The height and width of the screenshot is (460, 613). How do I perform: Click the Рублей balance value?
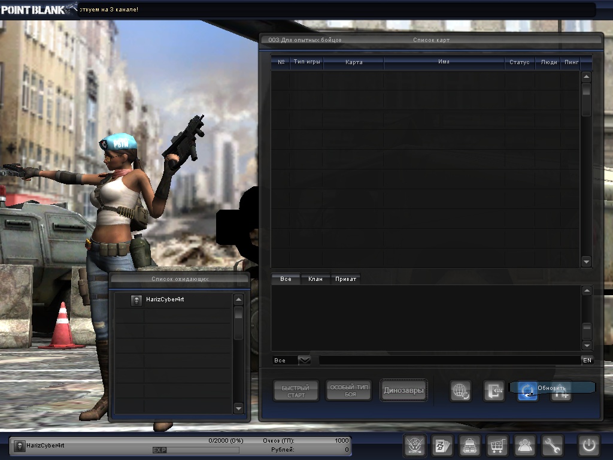[347, 450]
